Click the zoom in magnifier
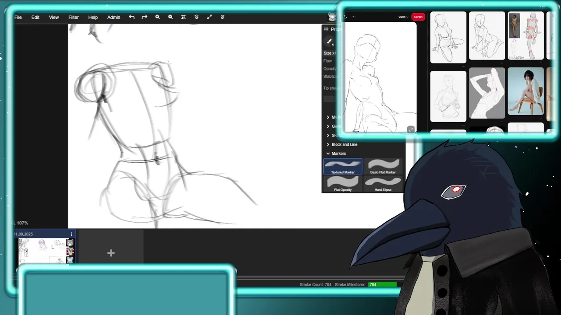The image size is (561, 315). 157,17
